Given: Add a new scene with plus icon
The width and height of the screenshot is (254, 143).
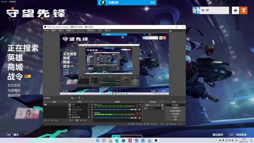Looking at the screenshot, I should 45,120.
